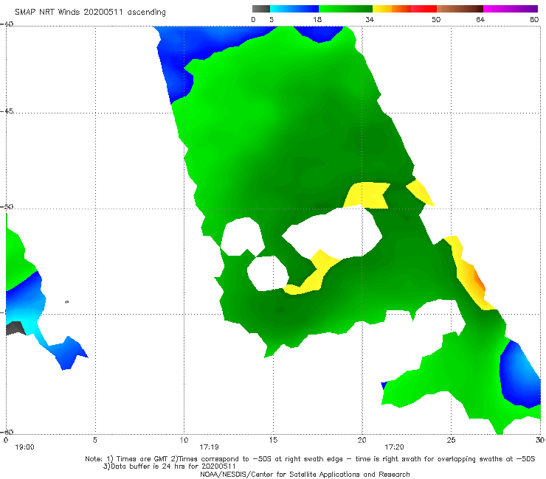The image size is (546, 479).
Task: Select the gray 0–5 segment of the color bar
Action: [261, 9]
